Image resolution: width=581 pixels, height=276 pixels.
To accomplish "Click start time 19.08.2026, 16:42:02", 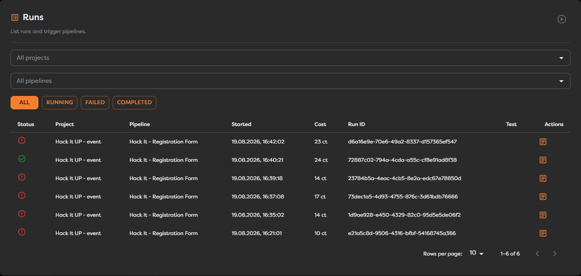I will 258,142.
